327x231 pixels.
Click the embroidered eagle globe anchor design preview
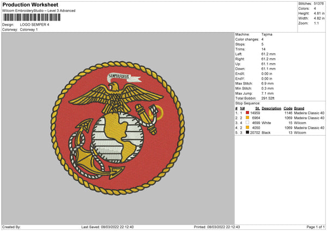pyautogui.click(x=118, y=128)
